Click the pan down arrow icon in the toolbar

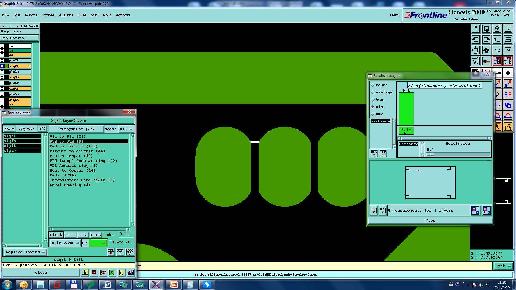[486, 29]
